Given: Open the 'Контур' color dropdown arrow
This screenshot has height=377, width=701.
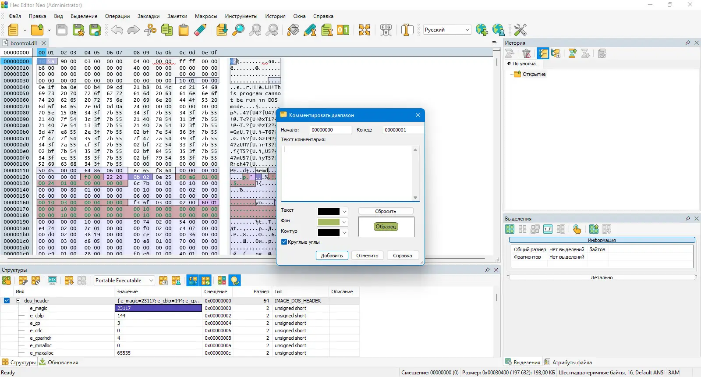Looking at the screenshot, I should 344,232.
